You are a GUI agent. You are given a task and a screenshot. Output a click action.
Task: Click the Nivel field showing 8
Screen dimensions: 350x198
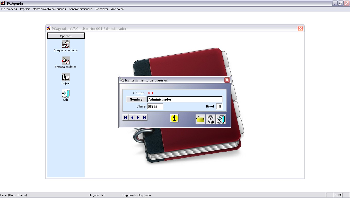(219, 106)
